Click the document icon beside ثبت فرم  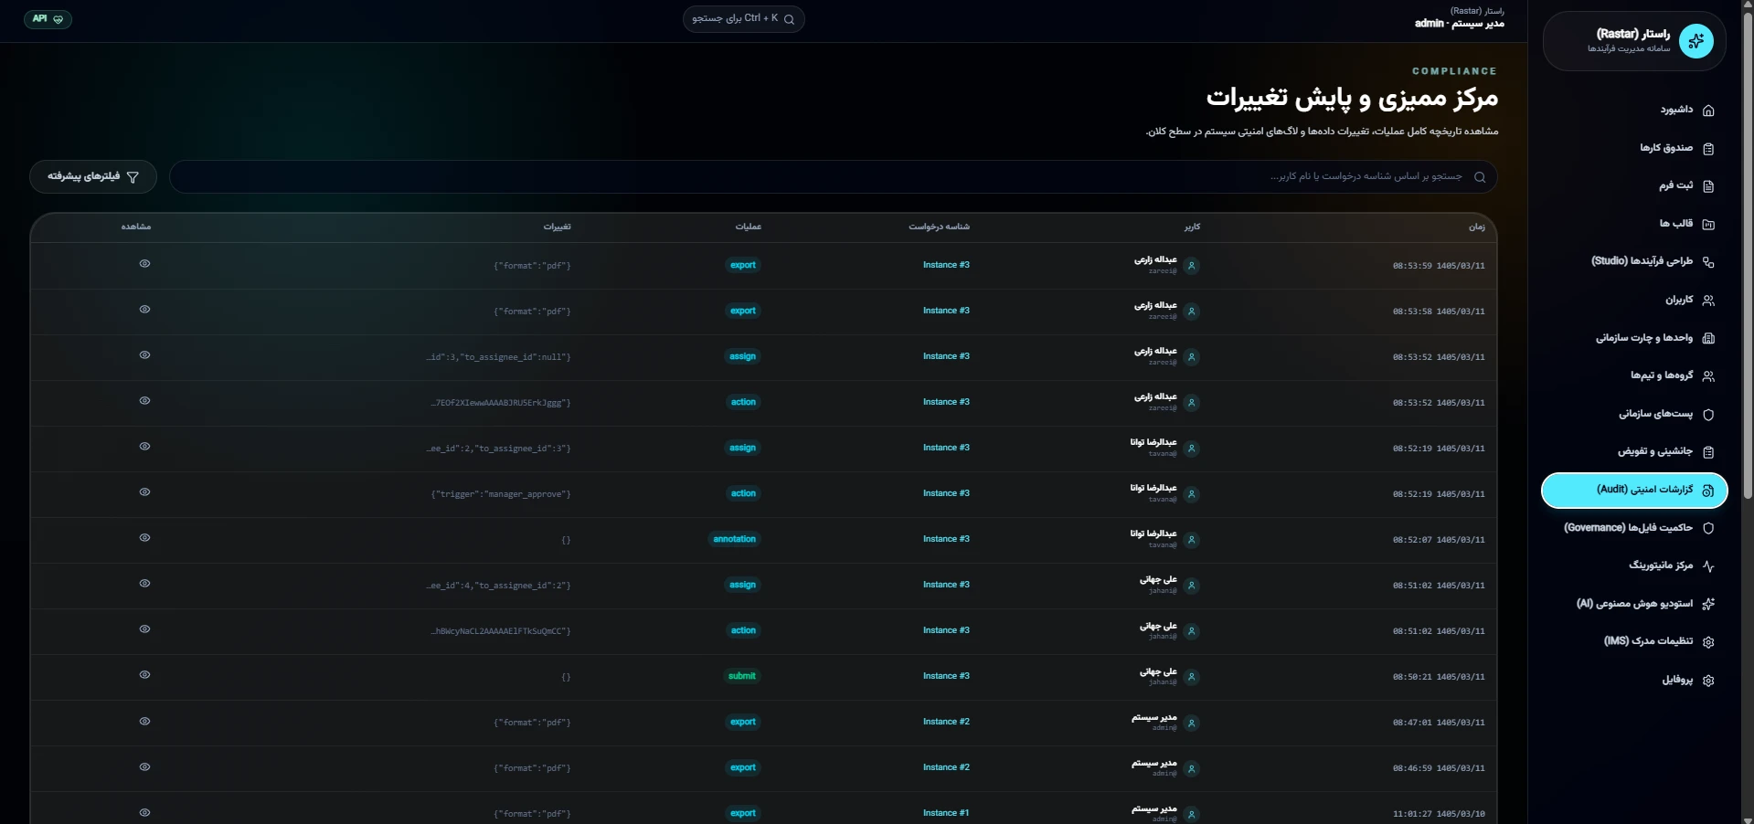(1708, 186)
